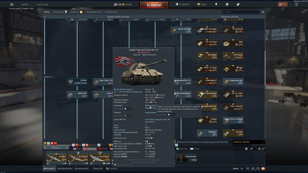
Task: Expand the Presets list
Action: click(111, 169)
